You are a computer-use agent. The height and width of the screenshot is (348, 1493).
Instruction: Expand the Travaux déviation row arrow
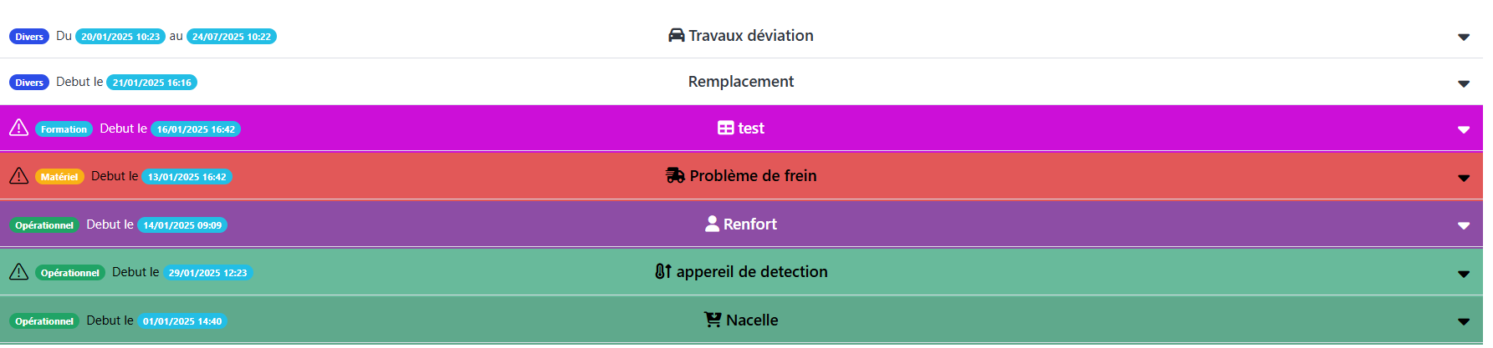[x=1464, y=37]
